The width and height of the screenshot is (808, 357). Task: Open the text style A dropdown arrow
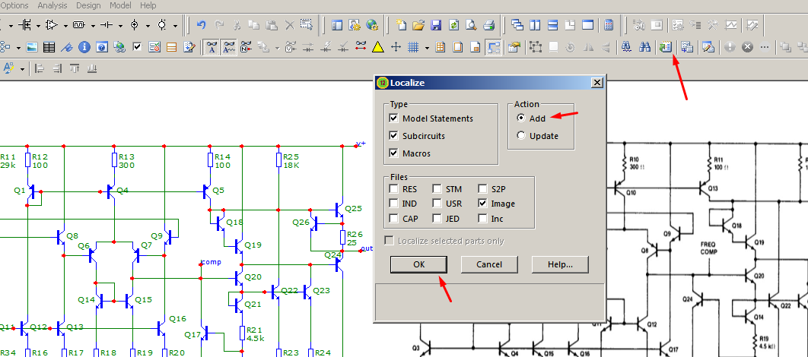(x=22, y=68)
